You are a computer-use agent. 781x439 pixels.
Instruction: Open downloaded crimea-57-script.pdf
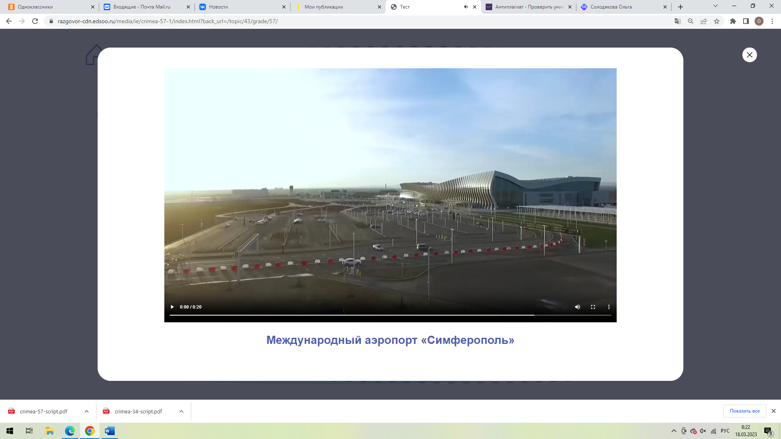tap(44, 411)
